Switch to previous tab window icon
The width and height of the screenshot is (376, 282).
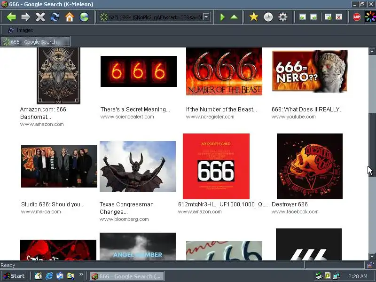point(303,17)
